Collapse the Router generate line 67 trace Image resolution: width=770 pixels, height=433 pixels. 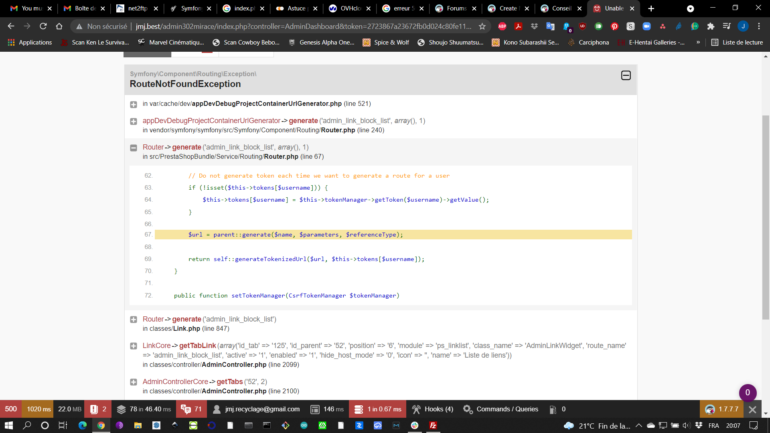tap(134, 148)
